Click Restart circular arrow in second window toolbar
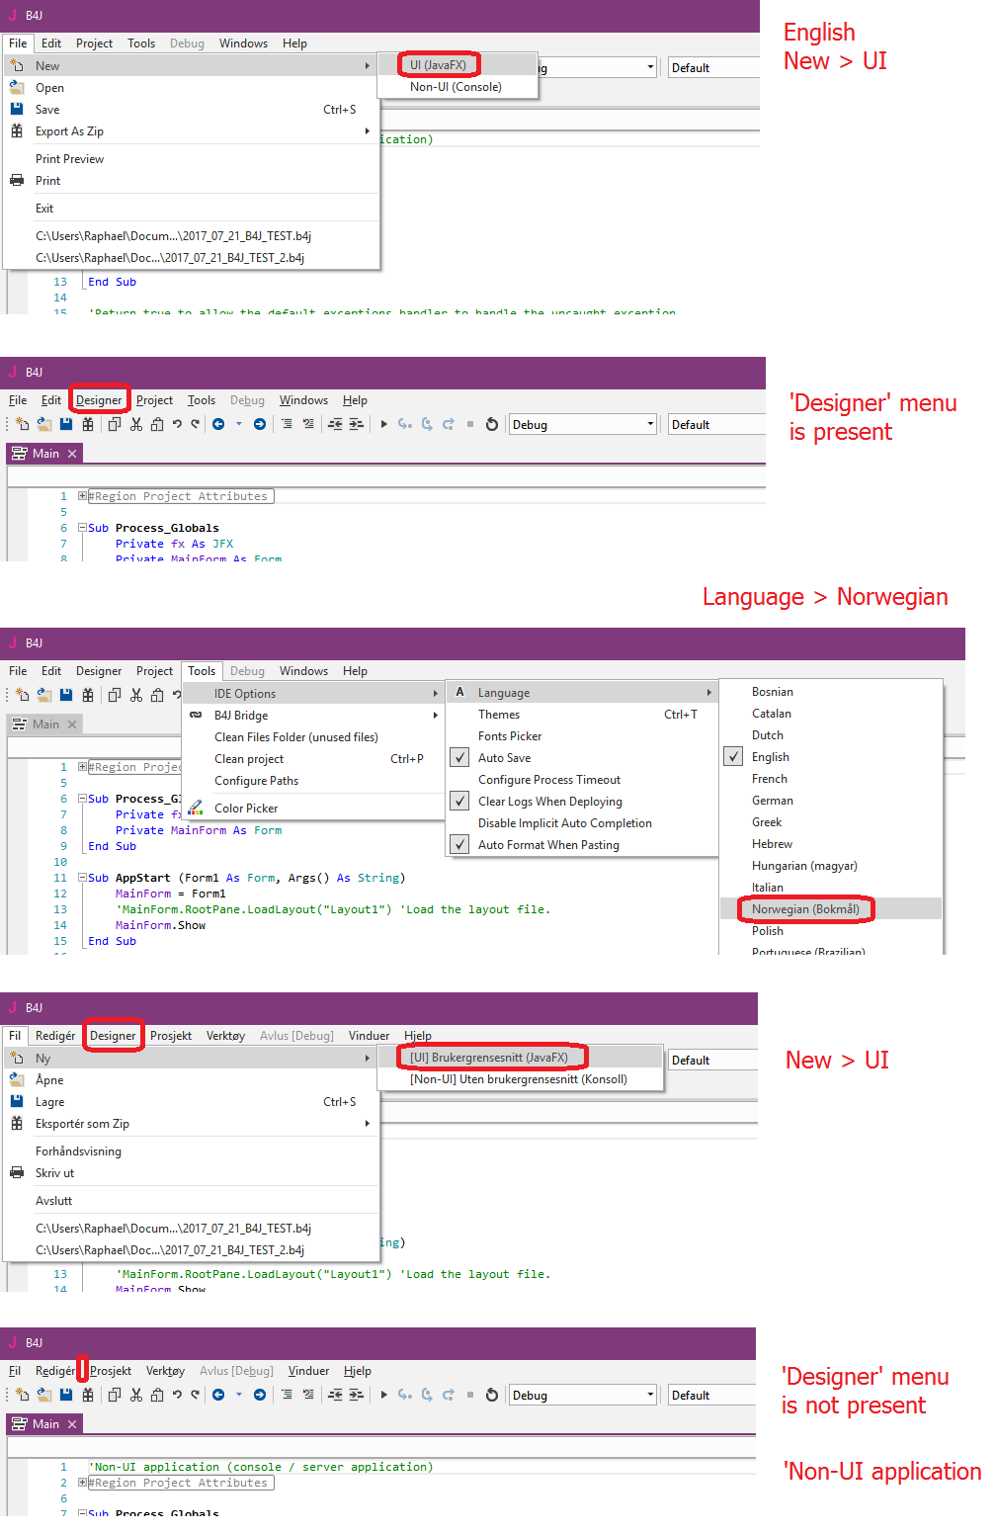 tap(492, 424)
